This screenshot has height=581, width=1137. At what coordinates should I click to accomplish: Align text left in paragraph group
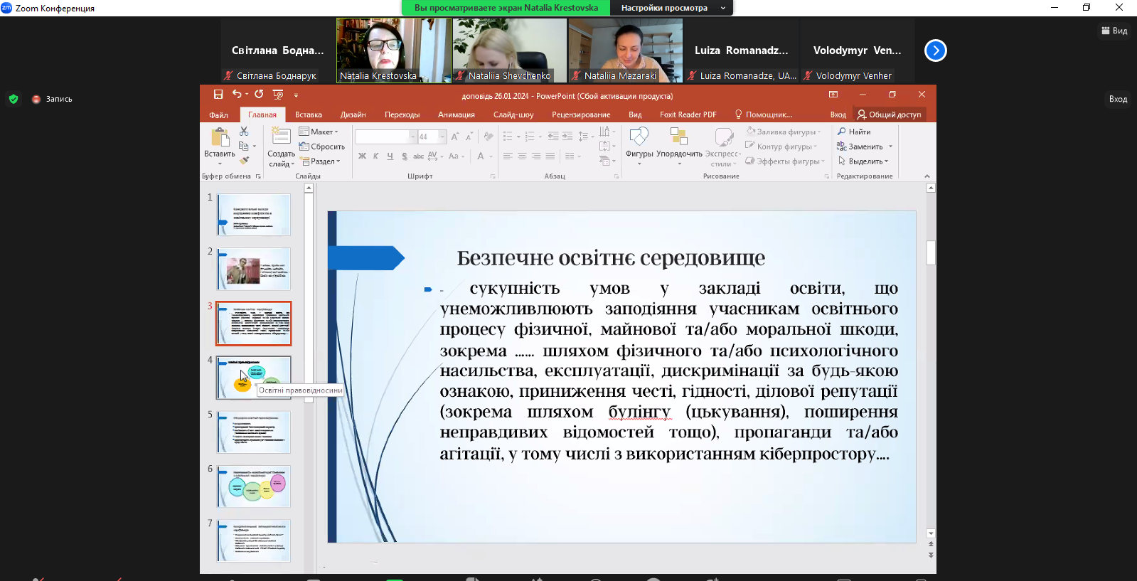tap(508, 156)
